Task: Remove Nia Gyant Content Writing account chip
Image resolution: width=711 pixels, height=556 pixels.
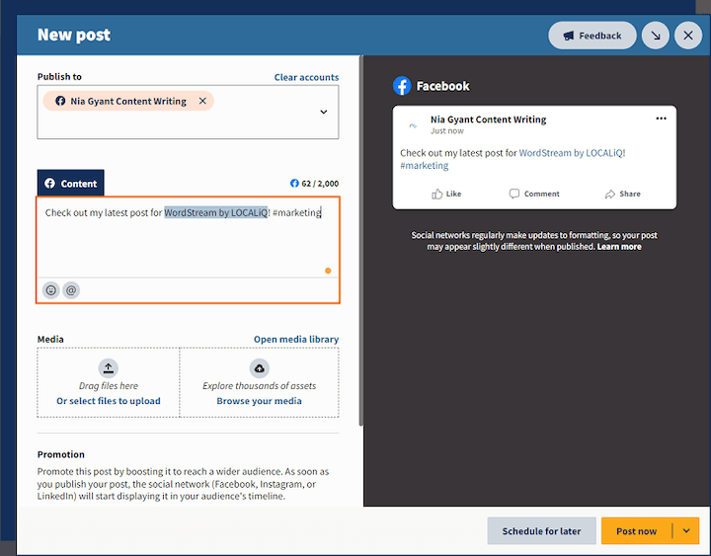Action: [202, 101]
